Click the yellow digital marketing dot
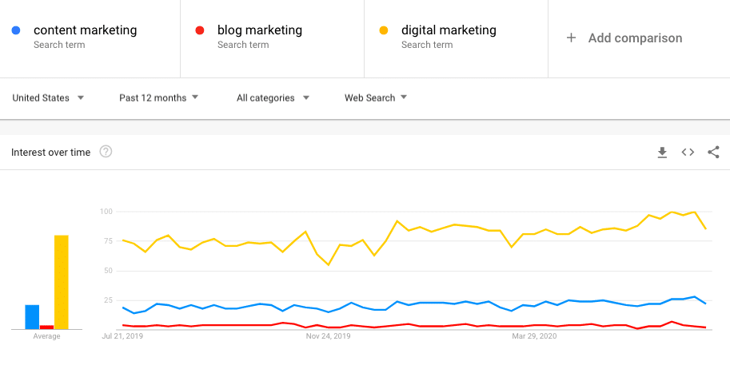 (x=384, y=30)
